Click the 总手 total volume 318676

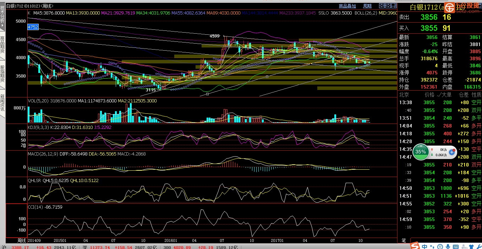[x=429, y=58]
